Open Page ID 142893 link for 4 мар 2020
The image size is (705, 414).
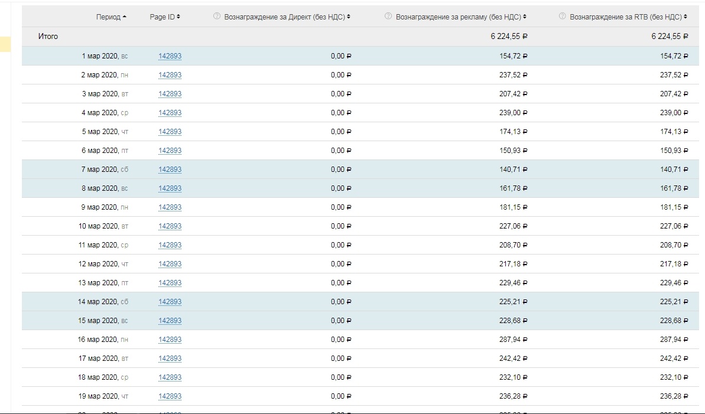point(170,113)
